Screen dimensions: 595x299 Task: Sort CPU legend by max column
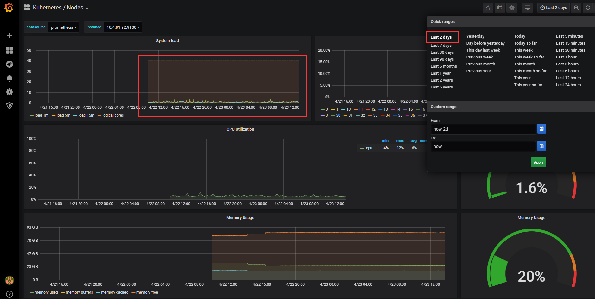tap(400, 141)
